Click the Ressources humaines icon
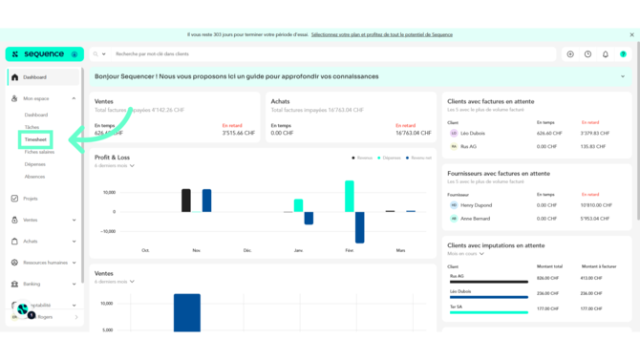640x360 pixels. 14,263
